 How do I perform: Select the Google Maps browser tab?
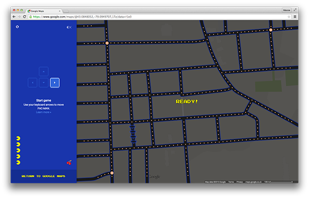coord(44,11)
